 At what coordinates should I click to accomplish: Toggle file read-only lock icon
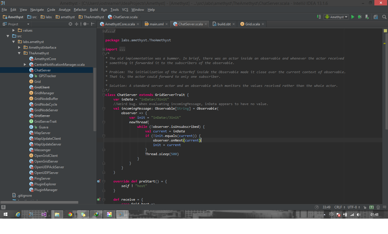tap(365, 207)
